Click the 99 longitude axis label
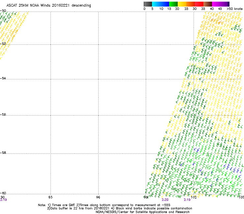This screenshot has height=214, width=244. click(x=146, y=197)
